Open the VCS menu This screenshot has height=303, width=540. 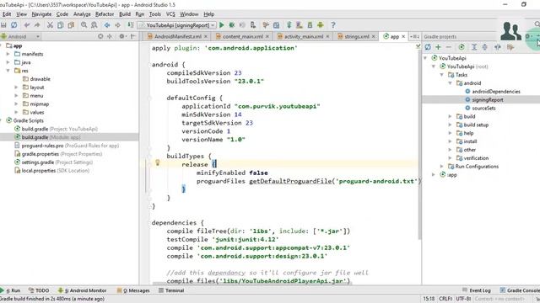(170, 14)
